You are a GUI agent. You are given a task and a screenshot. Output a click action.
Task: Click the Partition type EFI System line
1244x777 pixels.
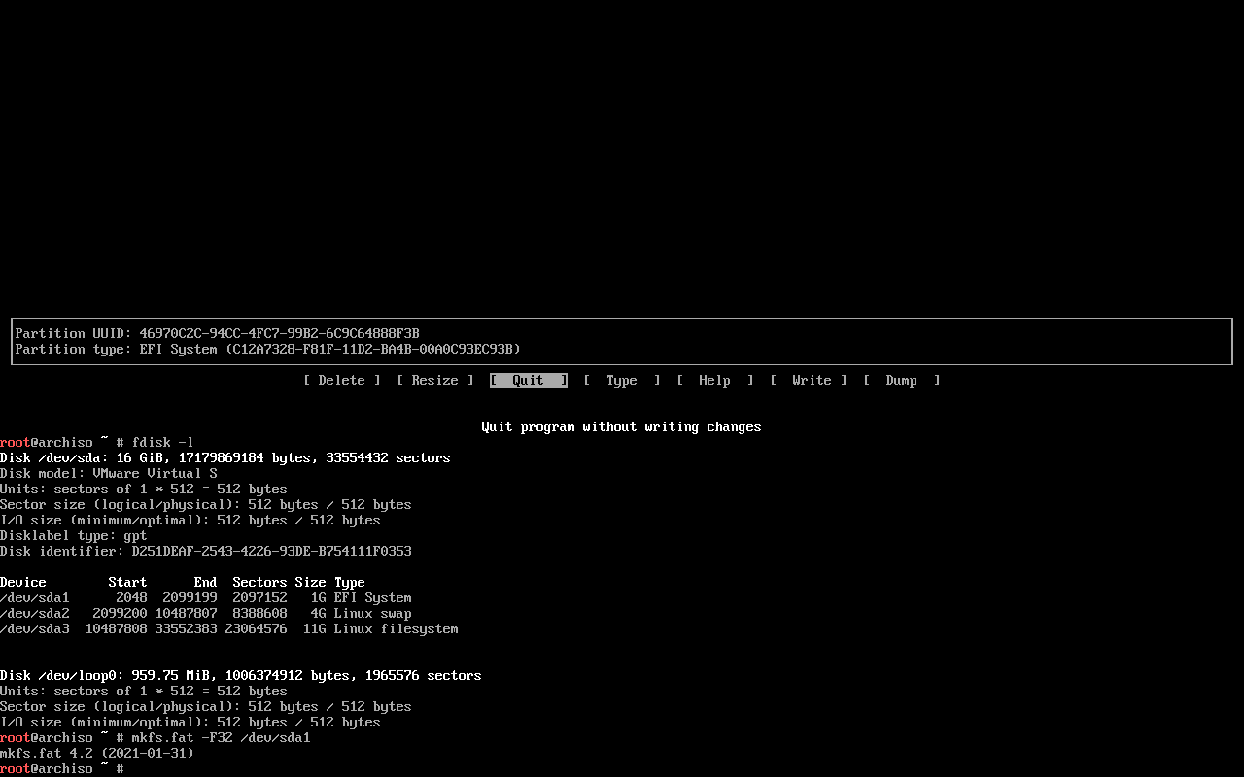coord(268,350)
